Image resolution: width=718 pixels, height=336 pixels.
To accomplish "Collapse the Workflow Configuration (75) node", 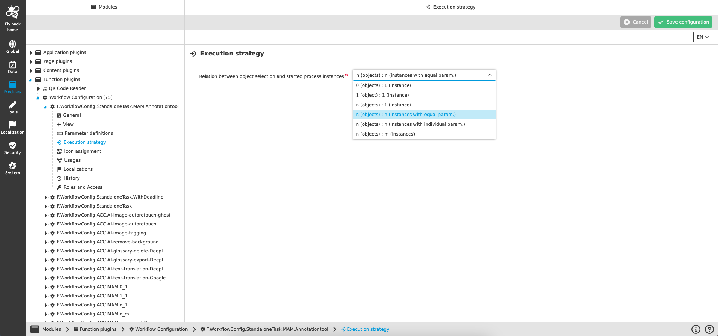I will click(38, 98).
